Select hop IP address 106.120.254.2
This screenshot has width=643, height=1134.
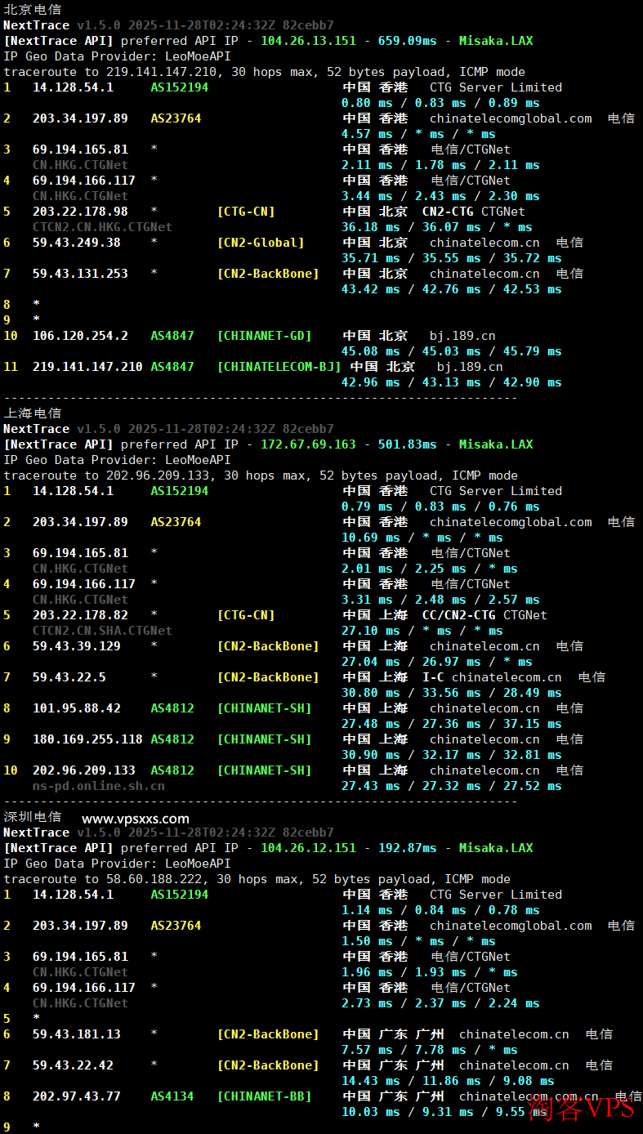(80, 336)
